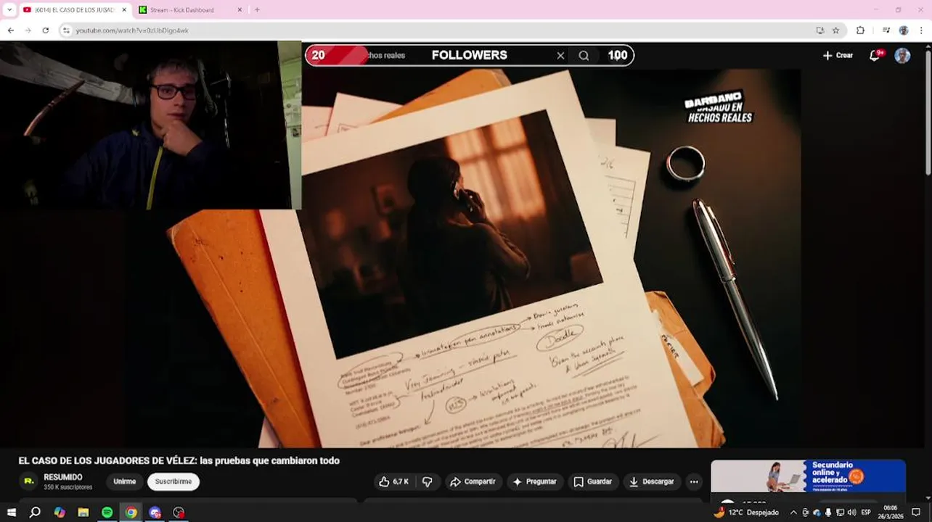The image size is (932, 522).
Task: Click the Suscribirme button
Action: 173,481
